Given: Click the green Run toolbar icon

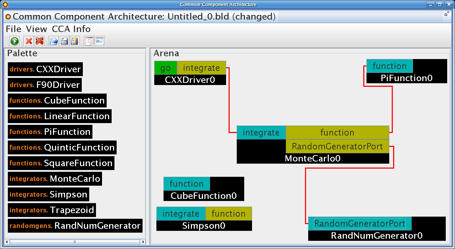Looking at the screenshot, I should (15, 41).
